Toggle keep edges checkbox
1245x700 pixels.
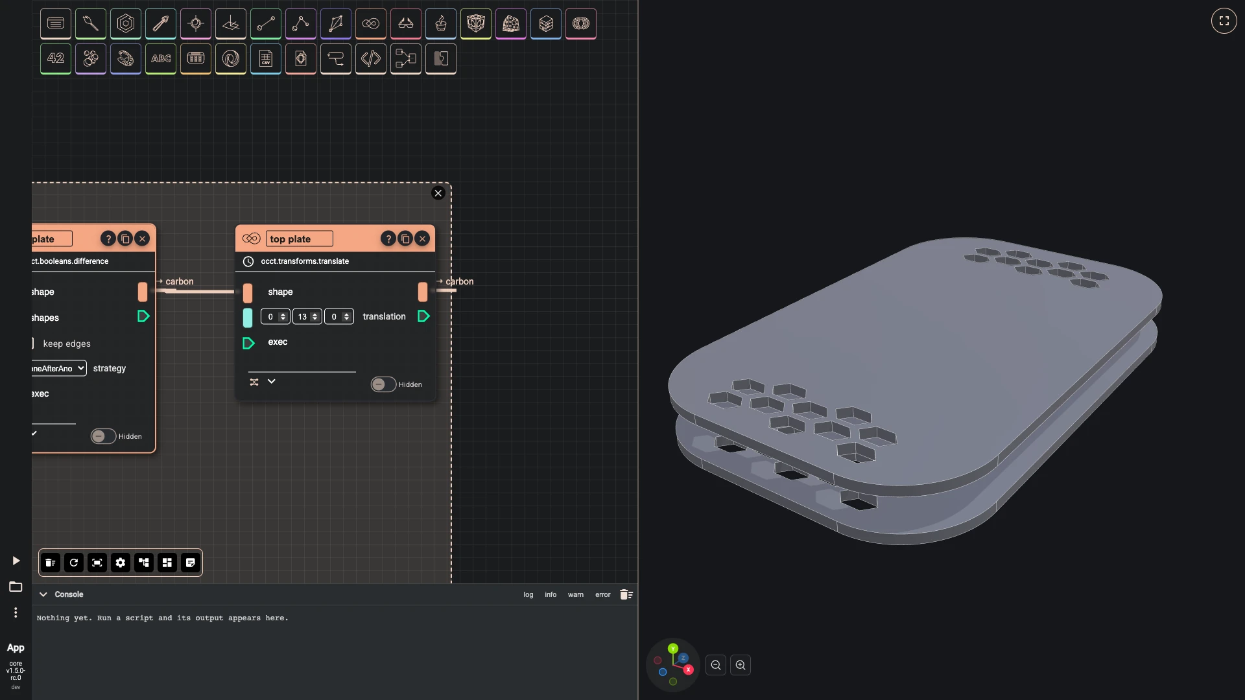(x=32, y=344)
